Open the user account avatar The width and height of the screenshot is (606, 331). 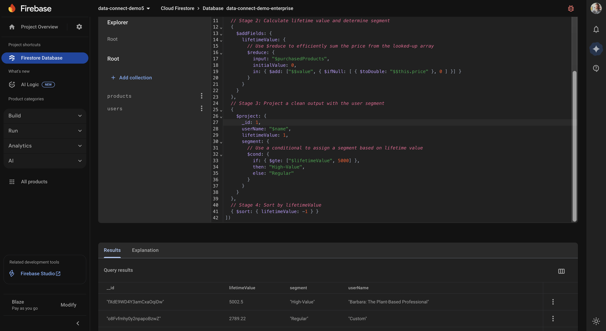pyautogui.click(x=596, y=9)
